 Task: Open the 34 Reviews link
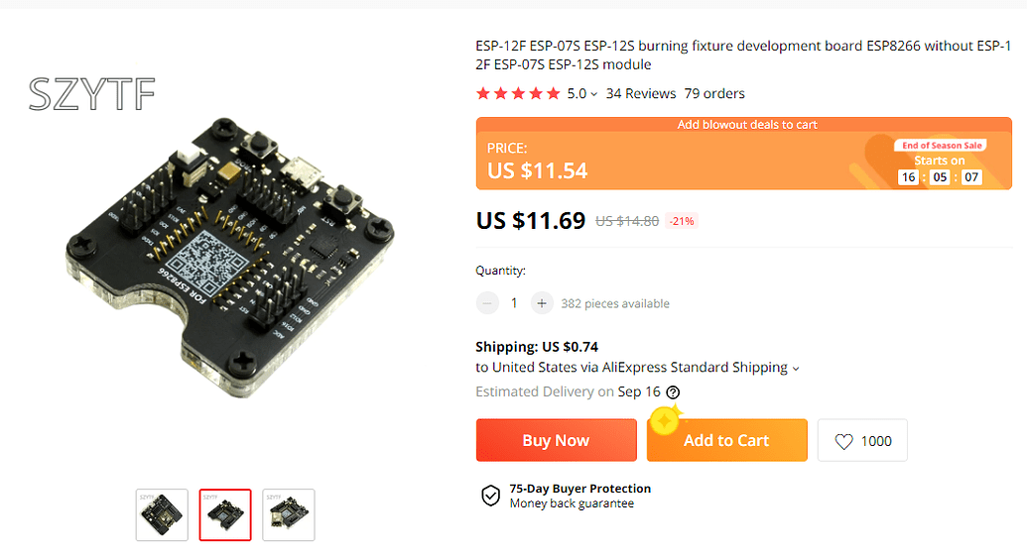click(641, 94)
